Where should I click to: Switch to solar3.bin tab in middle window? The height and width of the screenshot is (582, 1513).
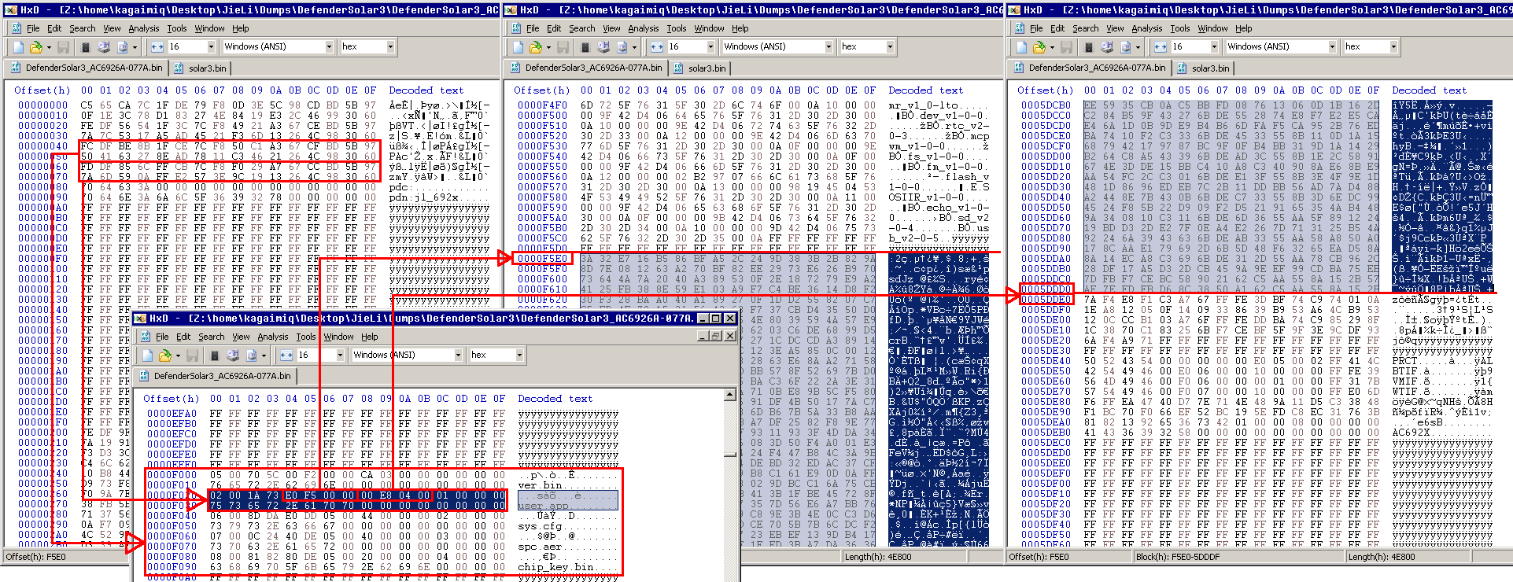coord(701,68)
